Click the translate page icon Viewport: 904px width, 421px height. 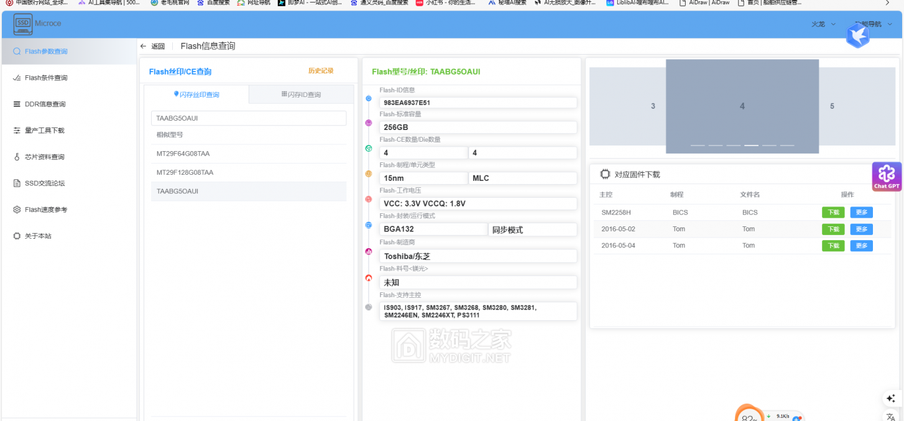pyautogui.click(x=890, y=416)
